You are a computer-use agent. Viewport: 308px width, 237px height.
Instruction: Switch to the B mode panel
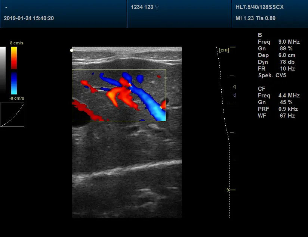click(261, 35)
